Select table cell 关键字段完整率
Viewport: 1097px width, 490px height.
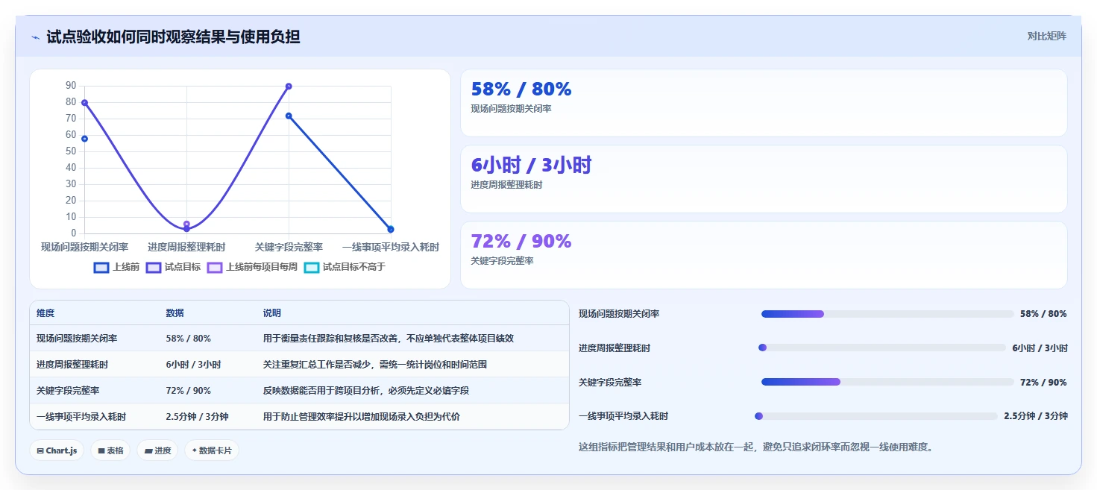68,391
